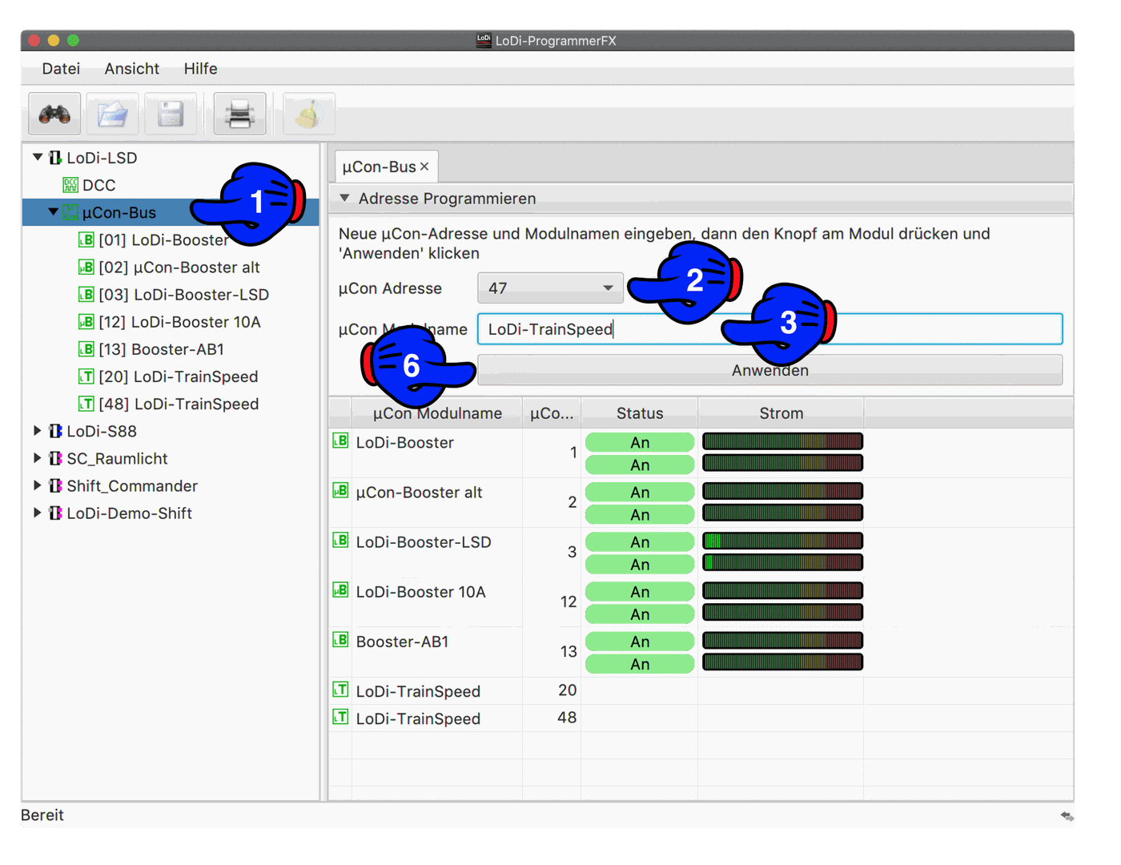Click TrainSpeed icon beside [48] LoDi-TrainSpeed
The width and height of the screenshot is (1121, 865).
tap(86, 403)
